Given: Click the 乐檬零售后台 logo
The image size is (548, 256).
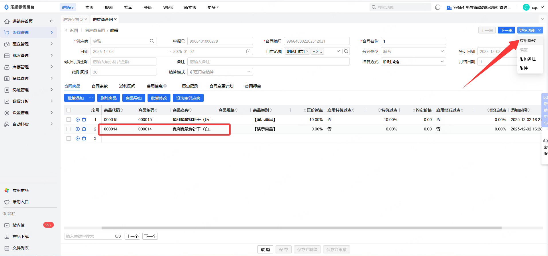Looking at the screenshot, I should pos(19,7).
